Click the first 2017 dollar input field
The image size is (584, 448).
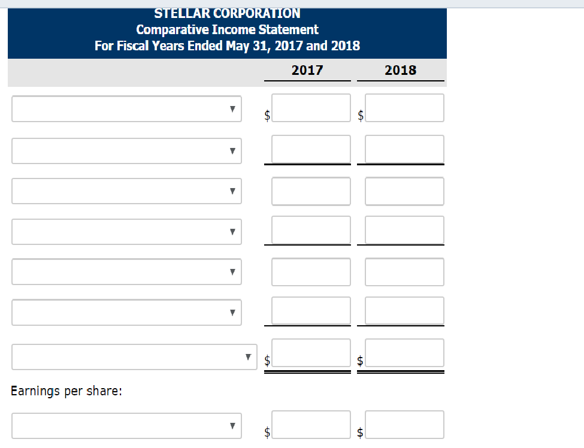point(311,108)
